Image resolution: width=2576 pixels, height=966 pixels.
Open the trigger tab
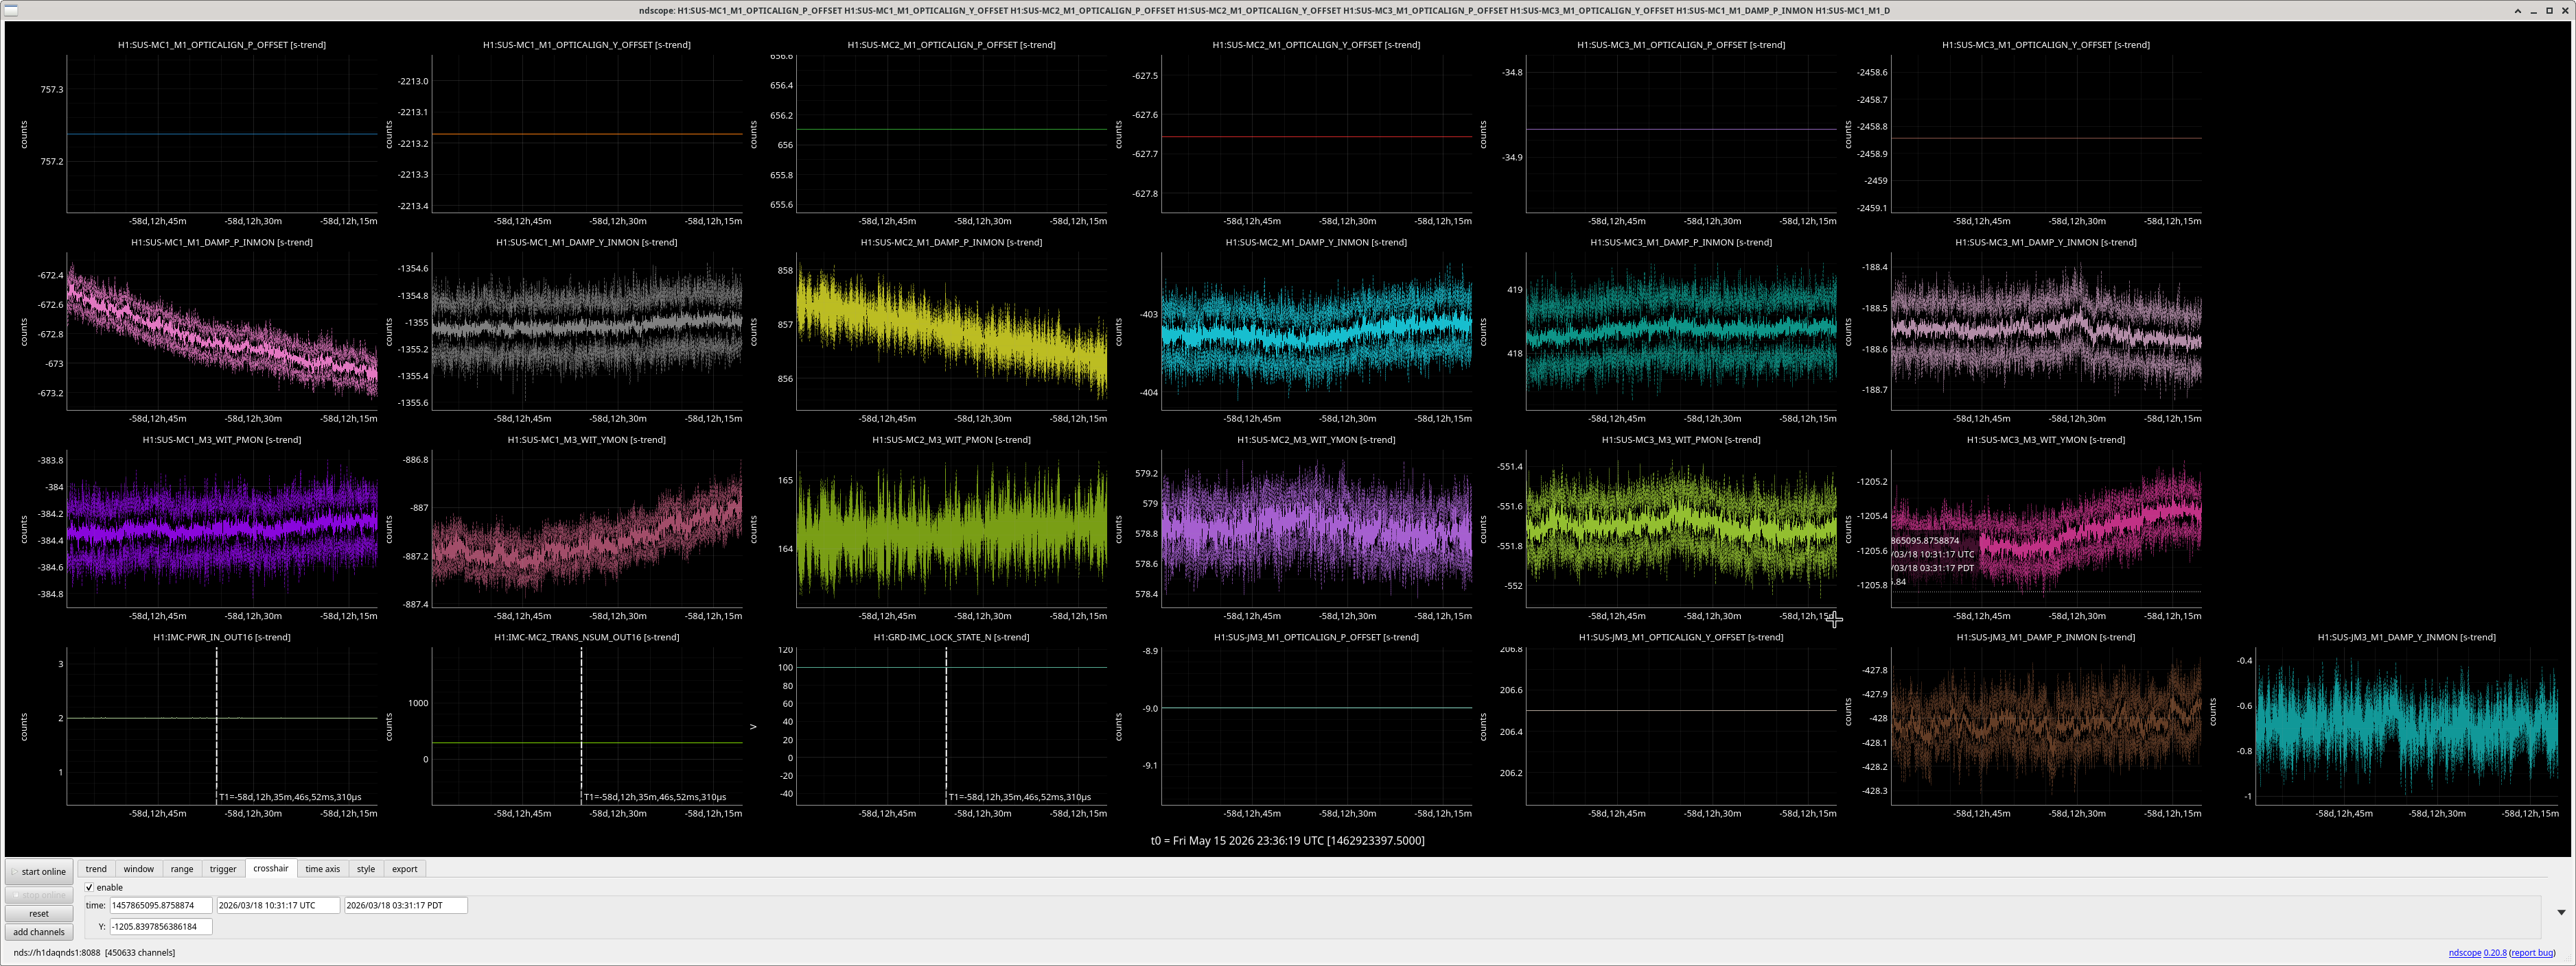pos(223,869)
